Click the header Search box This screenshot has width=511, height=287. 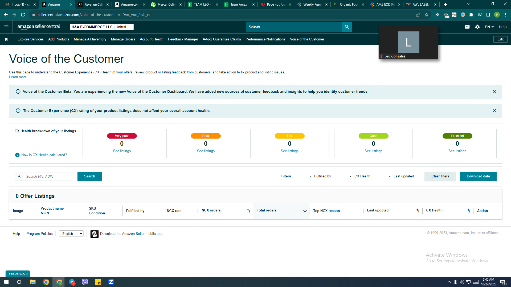pyautogui.click(x=294, y=27)
